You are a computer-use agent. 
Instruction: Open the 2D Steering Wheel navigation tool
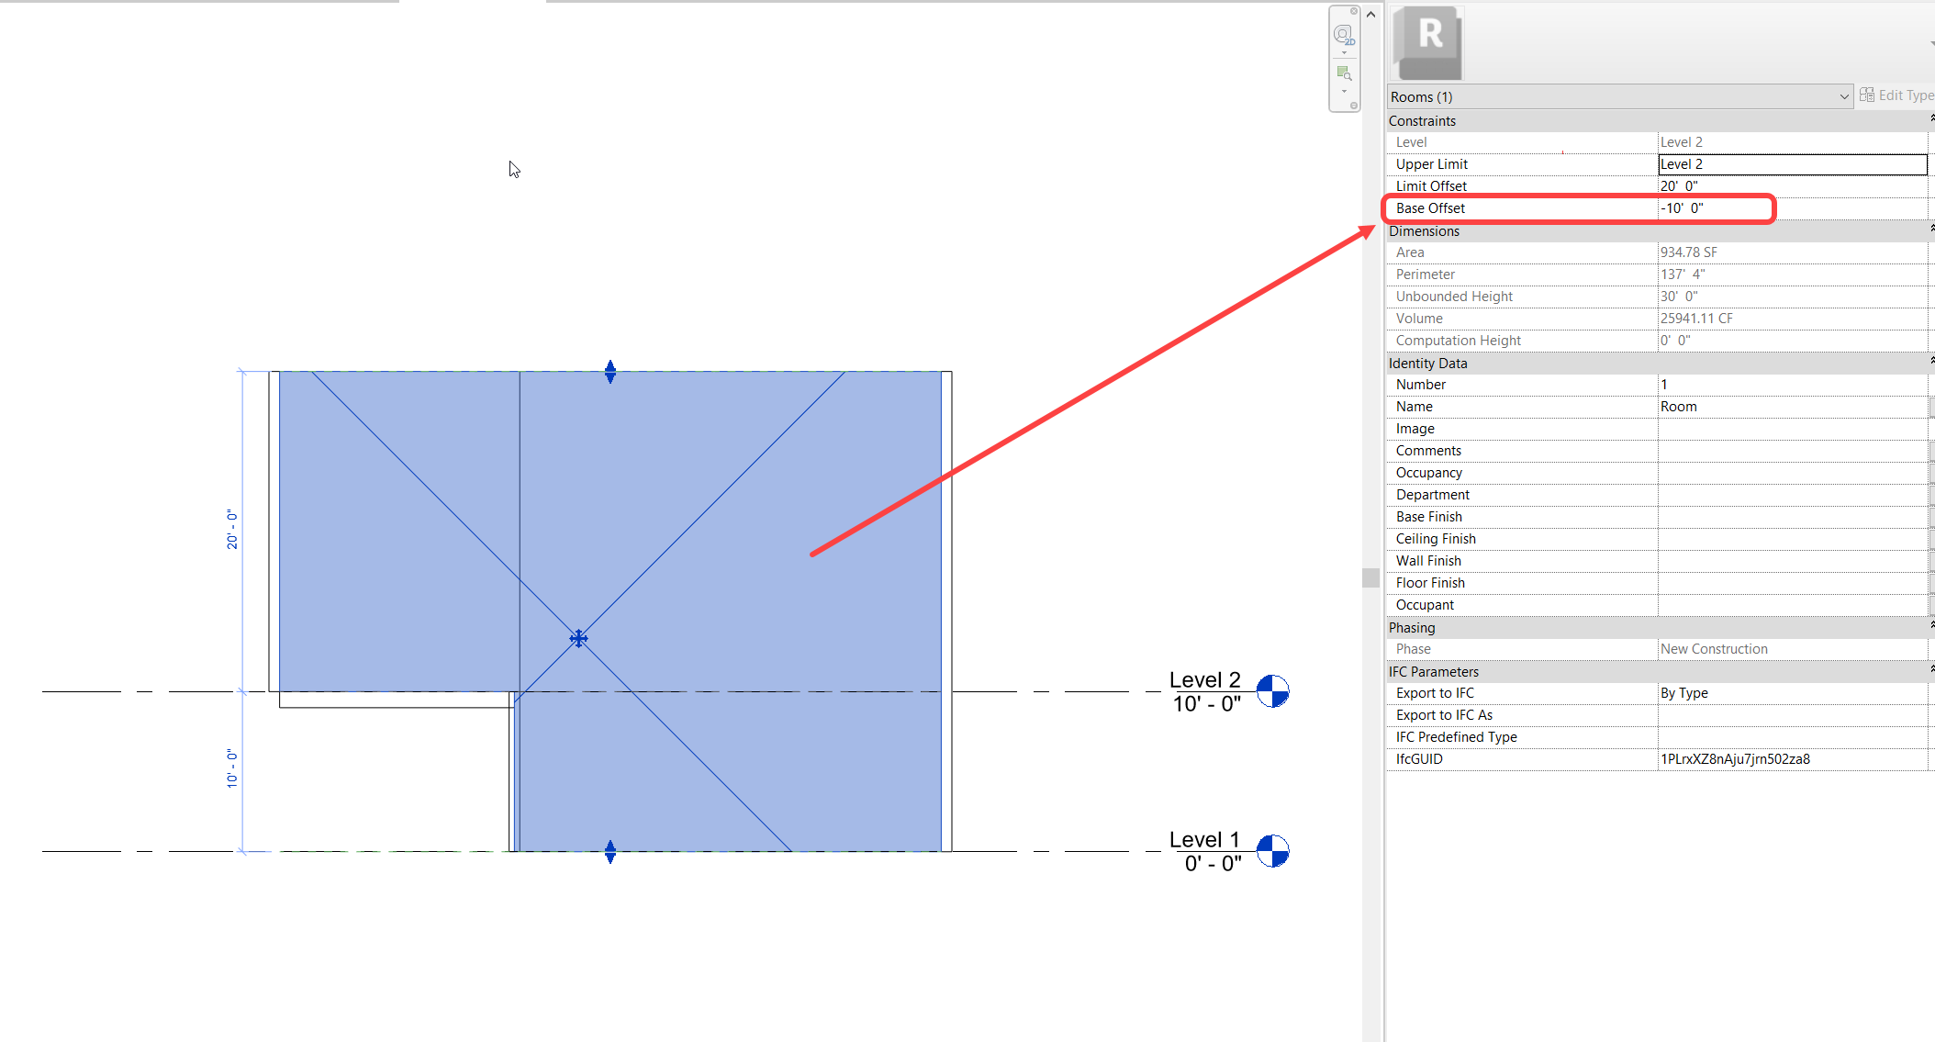tap(1344, 35)
